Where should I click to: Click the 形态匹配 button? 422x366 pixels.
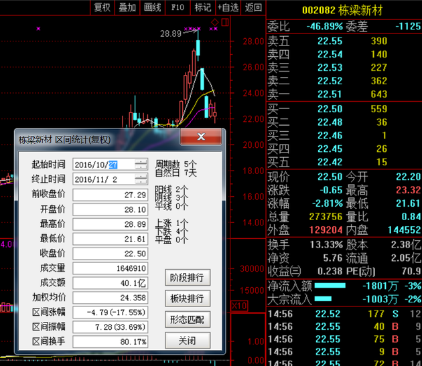click(x=188, y=319)
